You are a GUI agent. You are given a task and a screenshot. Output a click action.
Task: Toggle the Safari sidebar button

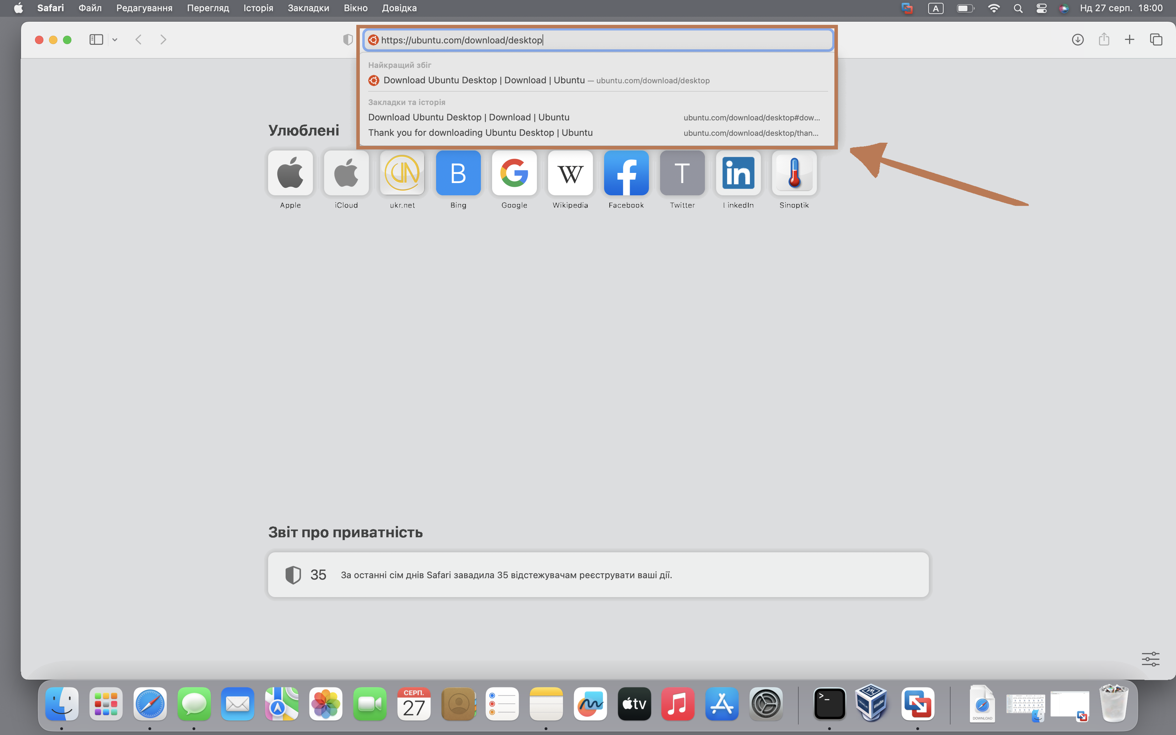[96, 40]
